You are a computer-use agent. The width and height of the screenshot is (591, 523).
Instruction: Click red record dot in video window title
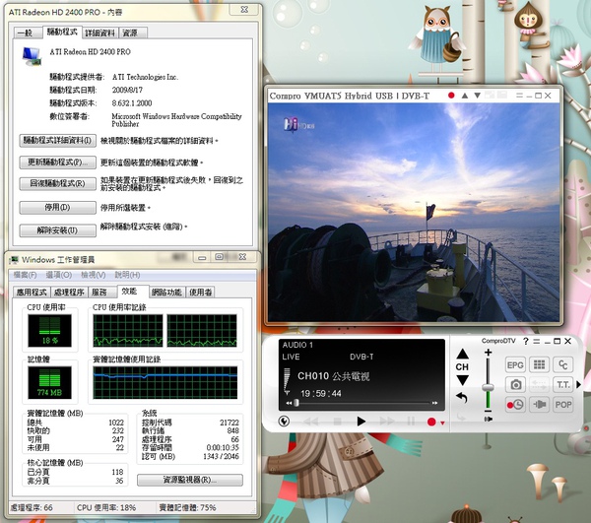click(x=451, y=96)
